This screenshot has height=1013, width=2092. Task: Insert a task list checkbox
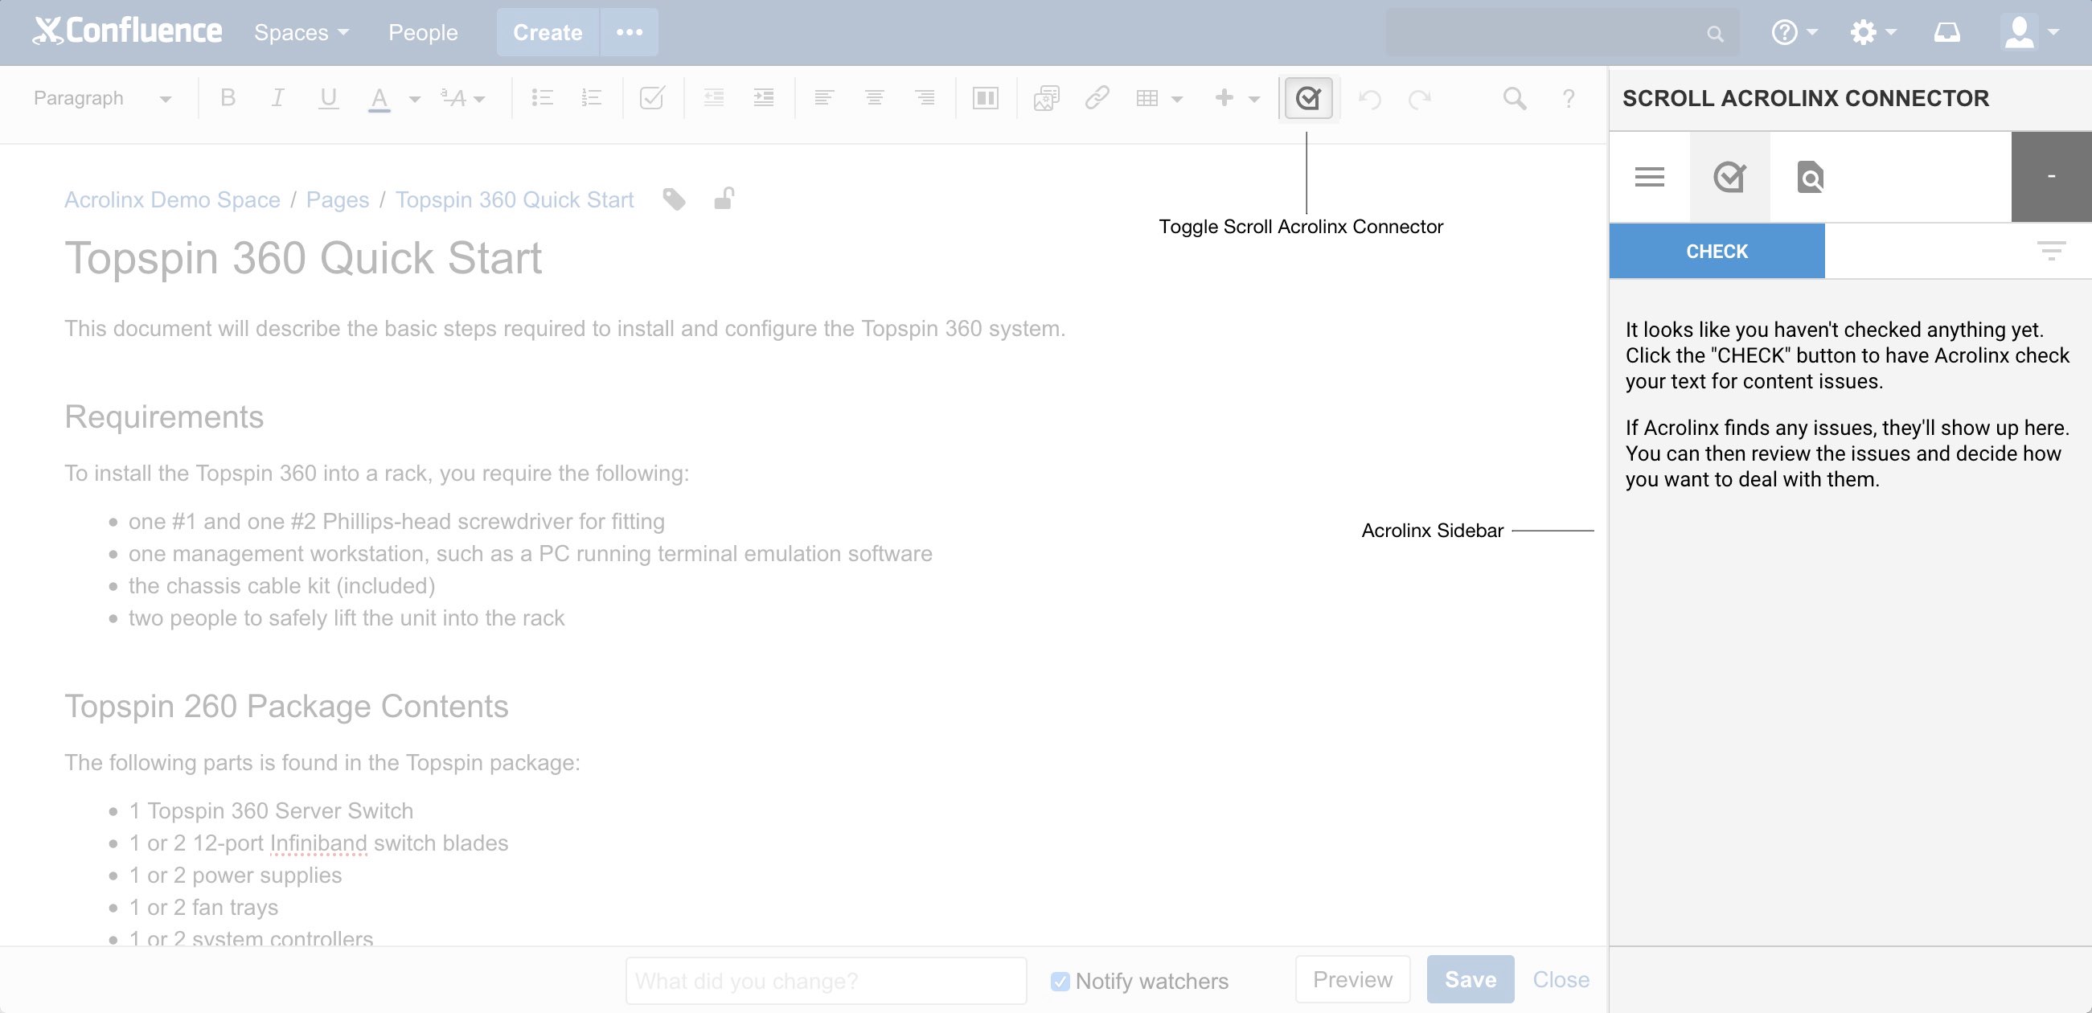coord(652,98)
